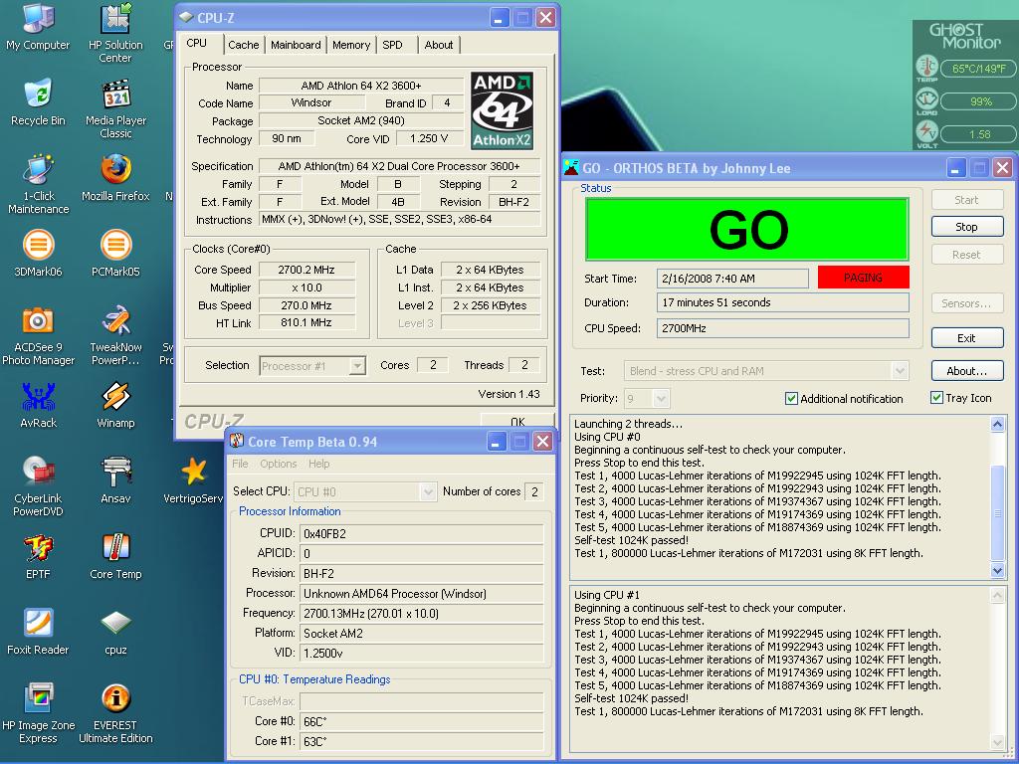
Task: Click CPU-Z Specification processor name field
Action: pyautogui.click(x=399, y=166)
